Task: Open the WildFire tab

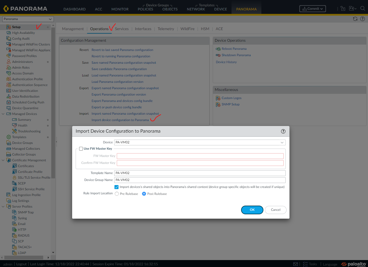Action: click(187, 29)
